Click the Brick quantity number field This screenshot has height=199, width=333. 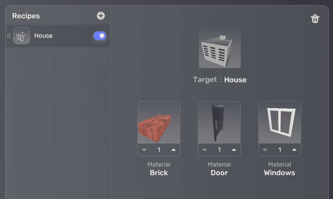tap(159, 150)
